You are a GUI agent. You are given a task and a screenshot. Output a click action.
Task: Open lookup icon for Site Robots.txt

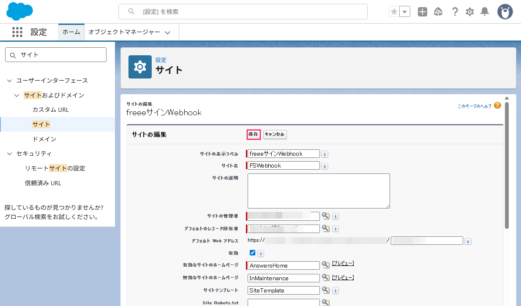[x=325, y=302]
